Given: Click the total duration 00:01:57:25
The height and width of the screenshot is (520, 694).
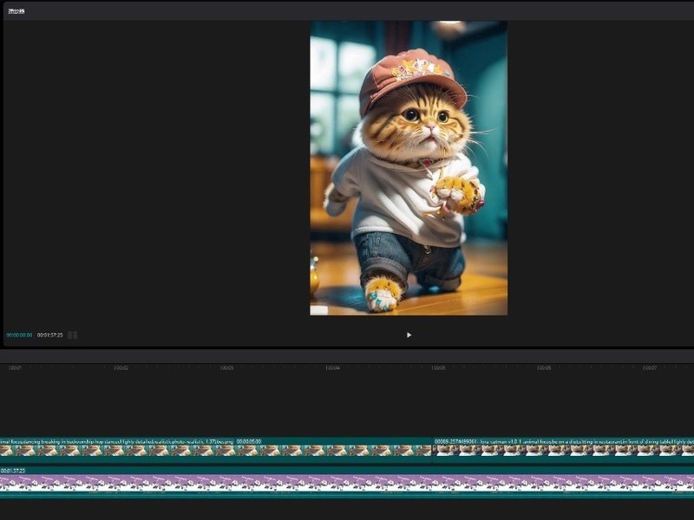Looking at the screenshot, I should coord(50,335).
